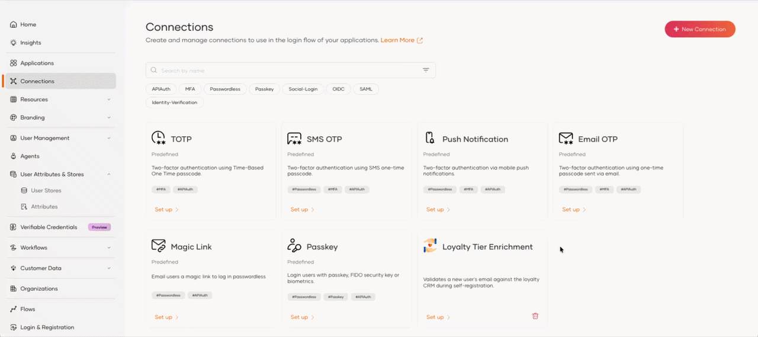Click the Passkey card icon
758x337 pixels.
(294, 246)
